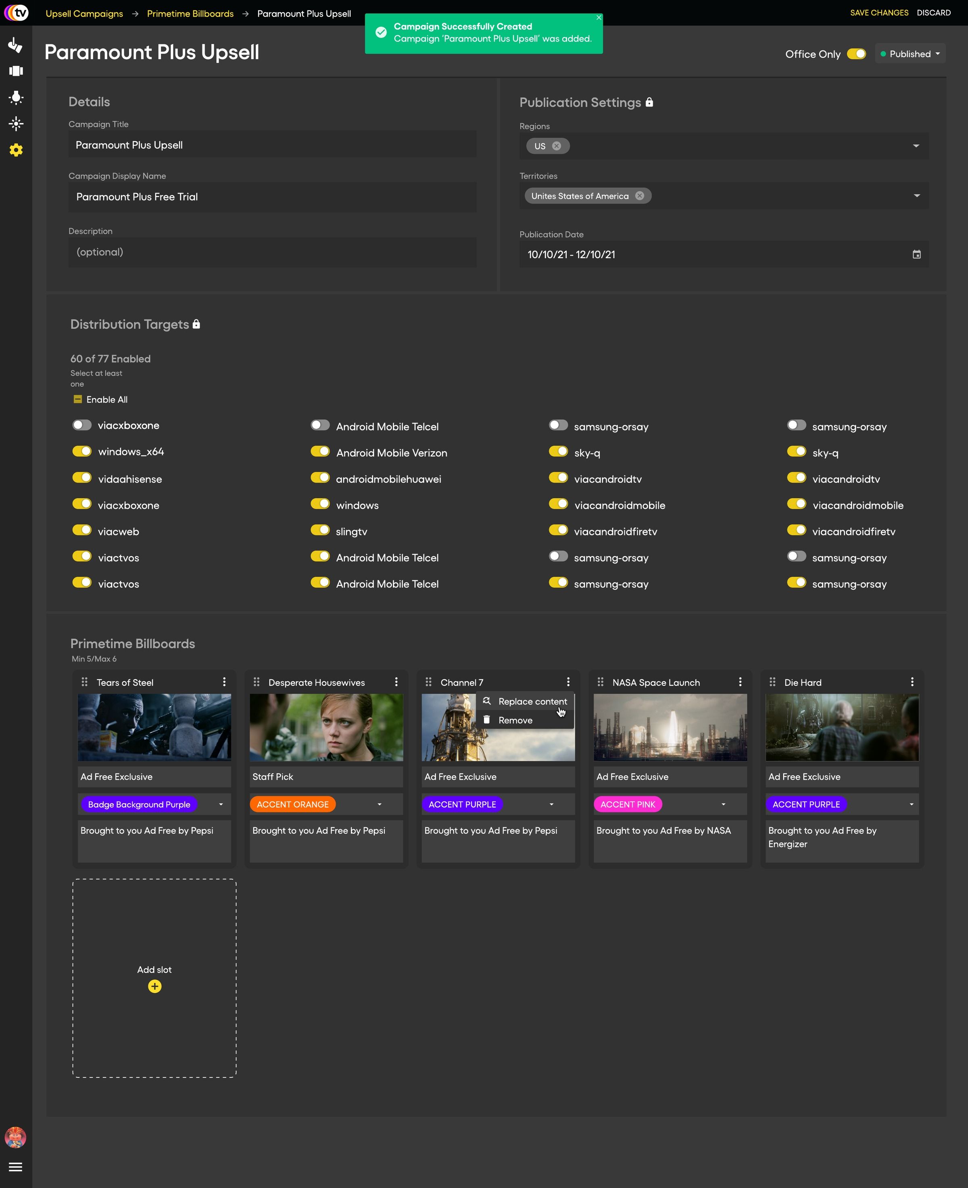968x1188 pixels.
Task: Open the NASA Space Launch card options menu
Action: point(740,682)
